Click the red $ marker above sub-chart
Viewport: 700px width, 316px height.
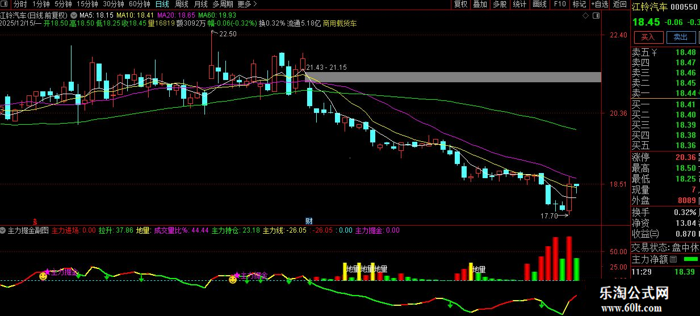[x=35, y=221]
